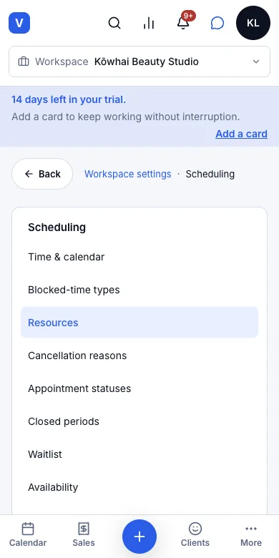Screen dimensions: 279x558
Task: Tap the blue plus create button
Action: (139, 537)
